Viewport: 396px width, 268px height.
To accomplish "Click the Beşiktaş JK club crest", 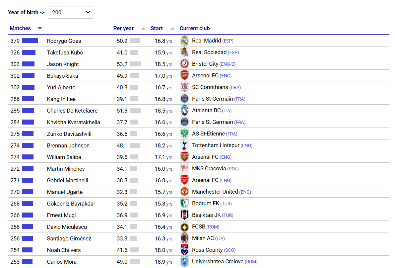I will point(185,215).
